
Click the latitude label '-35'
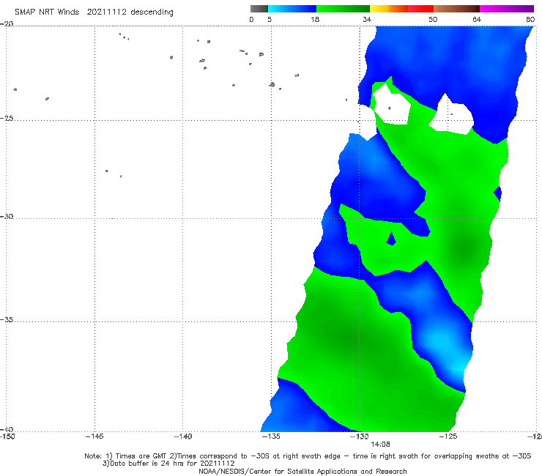pyautogui.click(x=7, y=319)
